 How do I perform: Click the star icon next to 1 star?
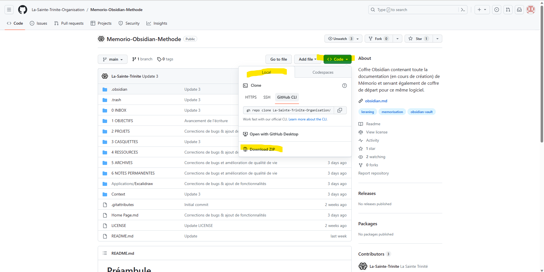(361, 149)
